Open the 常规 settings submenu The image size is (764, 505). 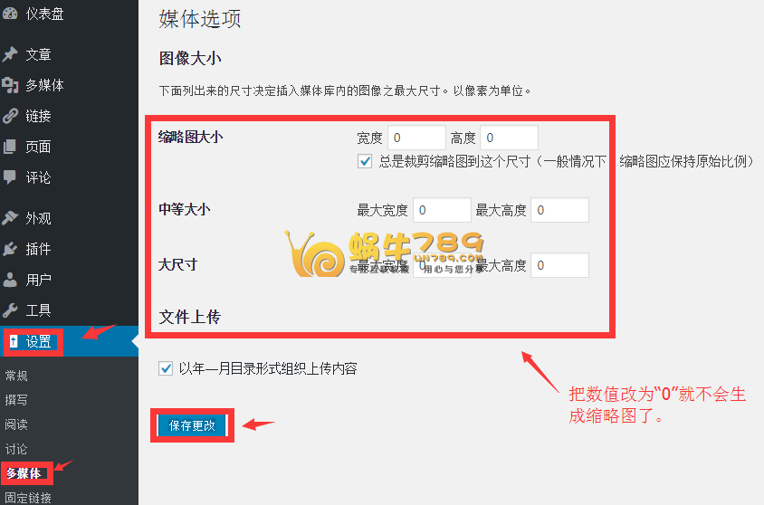click(16, 376)
